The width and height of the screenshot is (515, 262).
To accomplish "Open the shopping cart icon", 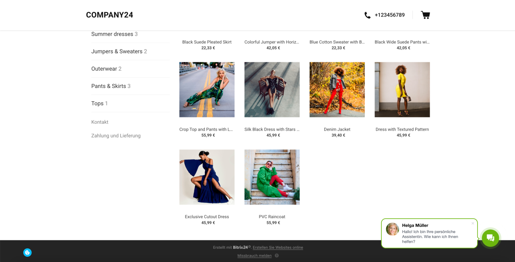I will (425, 15).
